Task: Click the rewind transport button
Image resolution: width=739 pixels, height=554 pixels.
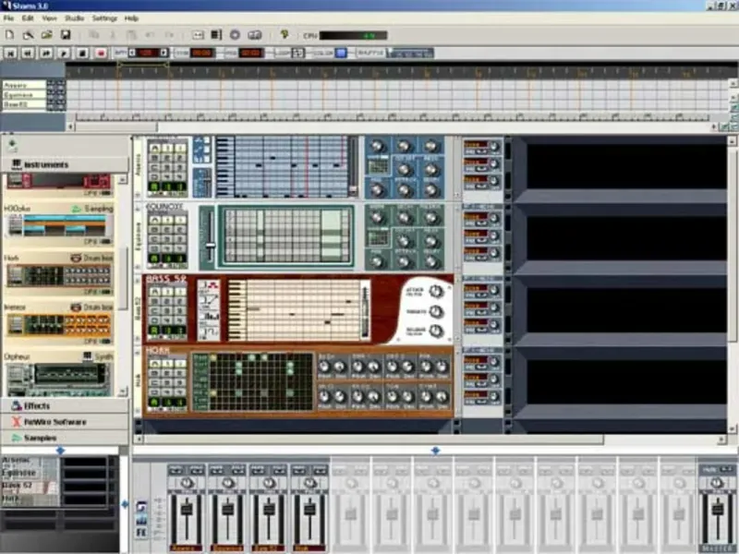Action: [x=28, y=53]
